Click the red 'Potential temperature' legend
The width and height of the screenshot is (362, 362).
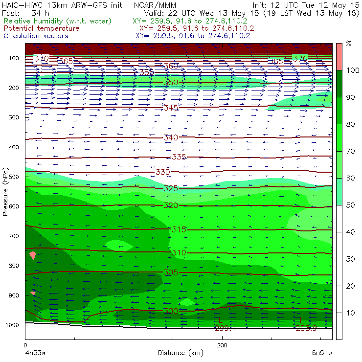42,28
